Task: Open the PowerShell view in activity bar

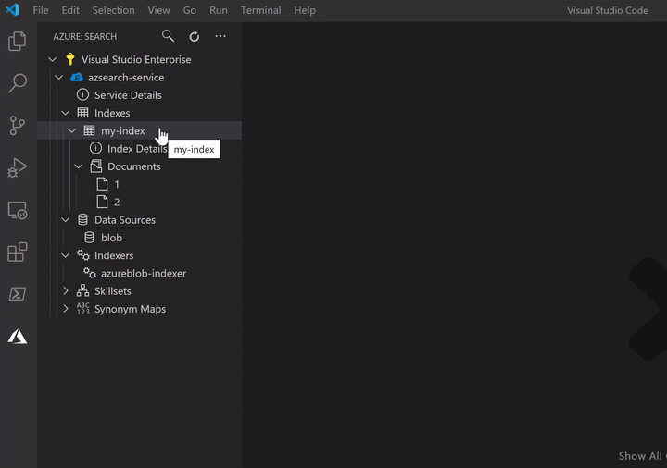Action: coord(18,294)
